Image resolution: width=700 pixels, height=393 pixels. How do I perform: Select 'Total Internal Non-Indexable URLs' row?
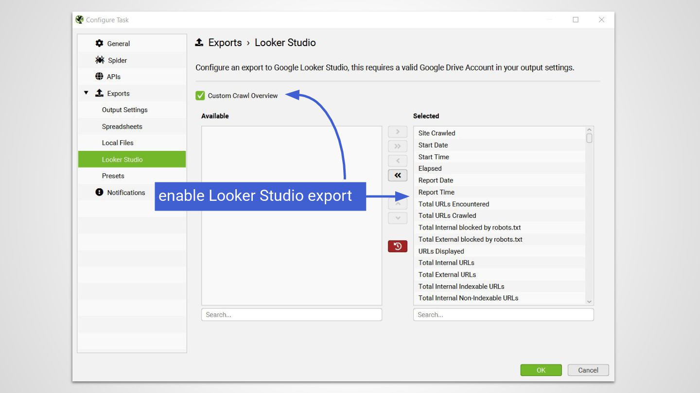tap(500, 298)
